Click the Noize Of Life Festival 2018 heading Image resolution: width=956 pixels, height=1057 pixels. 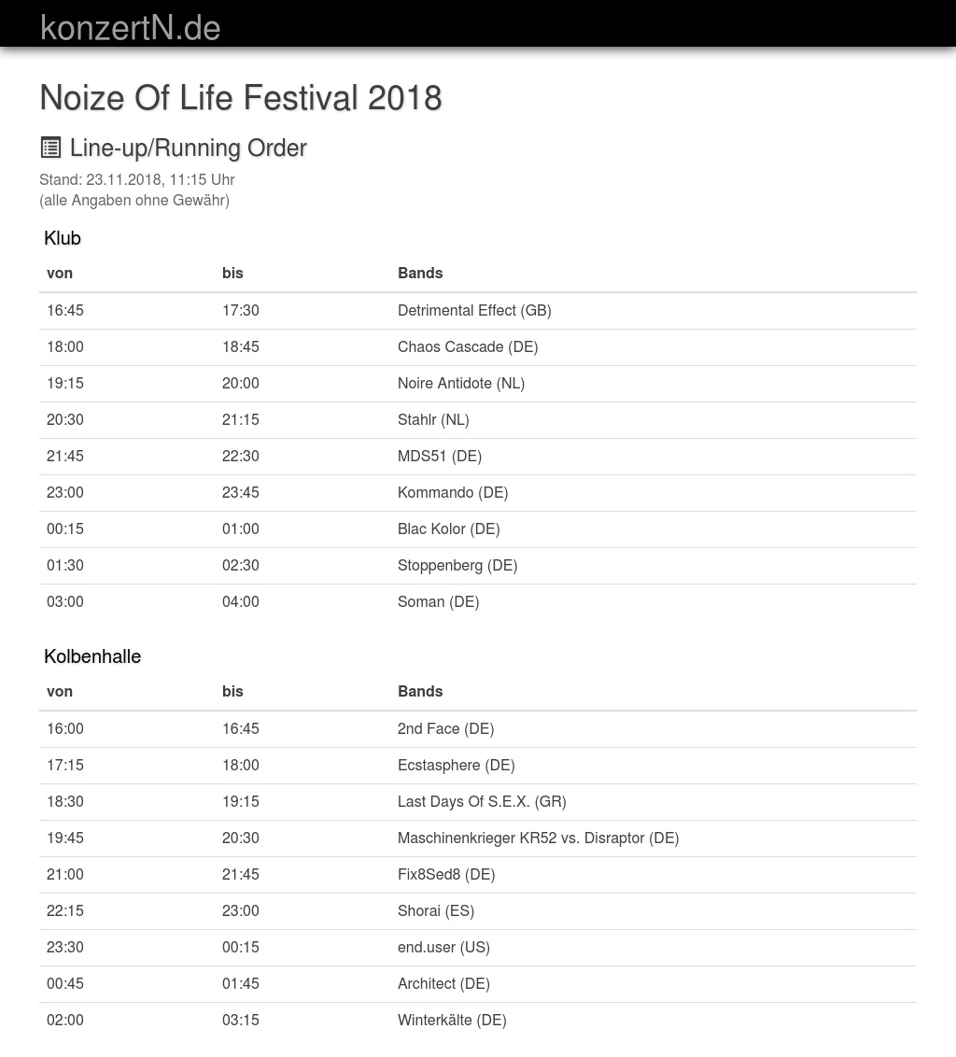tap(240, 98)
